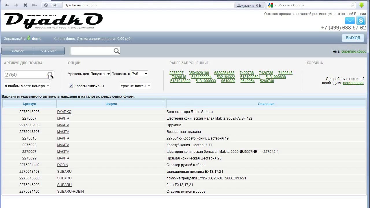The height and width of the screenshot is (208, 370).
Task: Open the SUBARU-ROBIN firm link
Action: (x=71, y=192)
